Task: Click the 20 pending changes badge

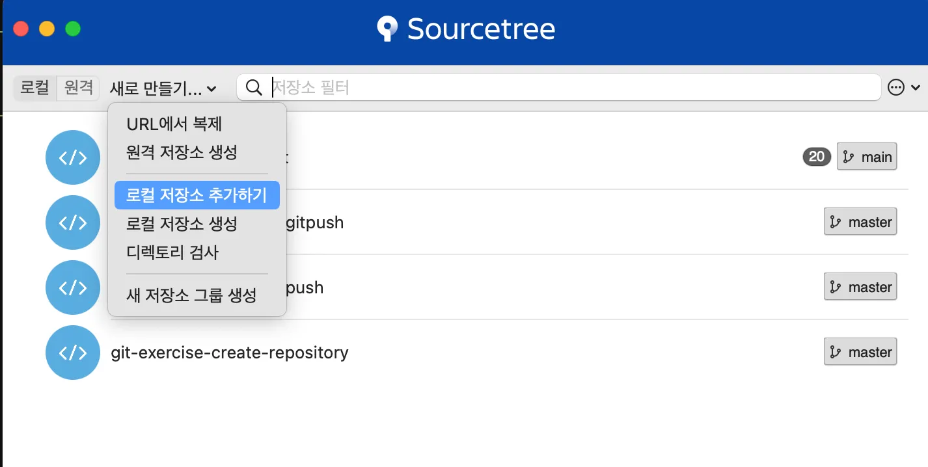Action: point(817,157)
